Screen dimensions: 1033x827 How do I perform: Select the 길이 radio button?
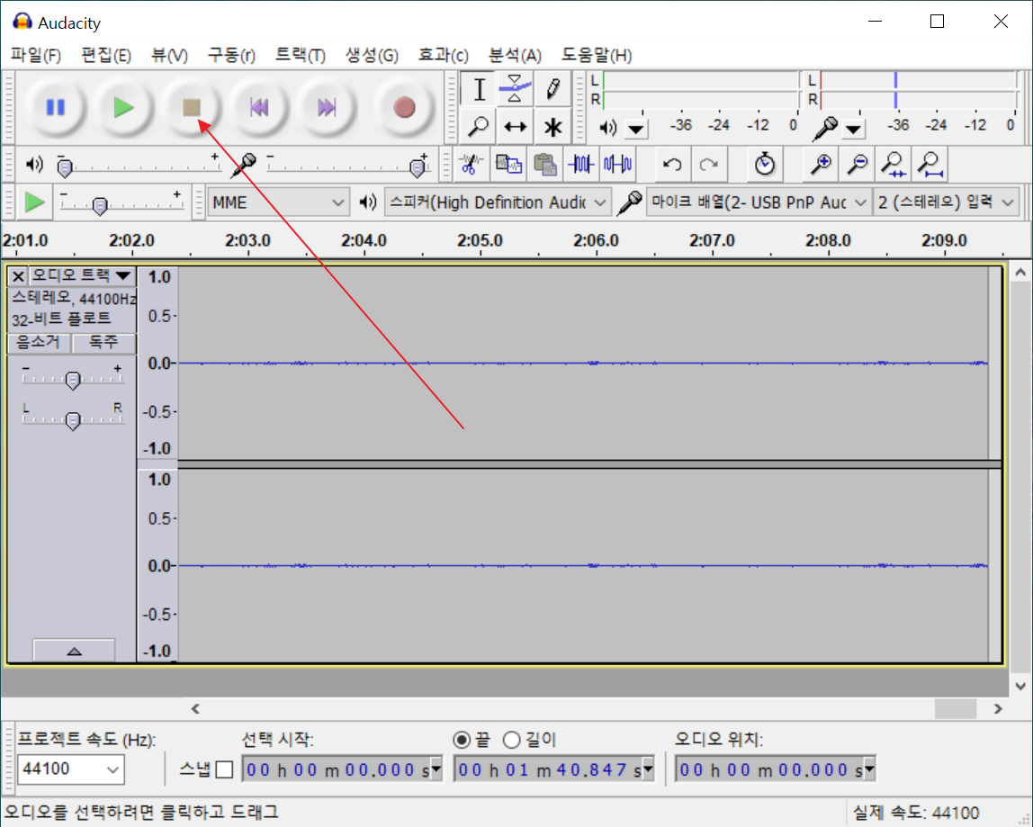(x=512, y=740)
